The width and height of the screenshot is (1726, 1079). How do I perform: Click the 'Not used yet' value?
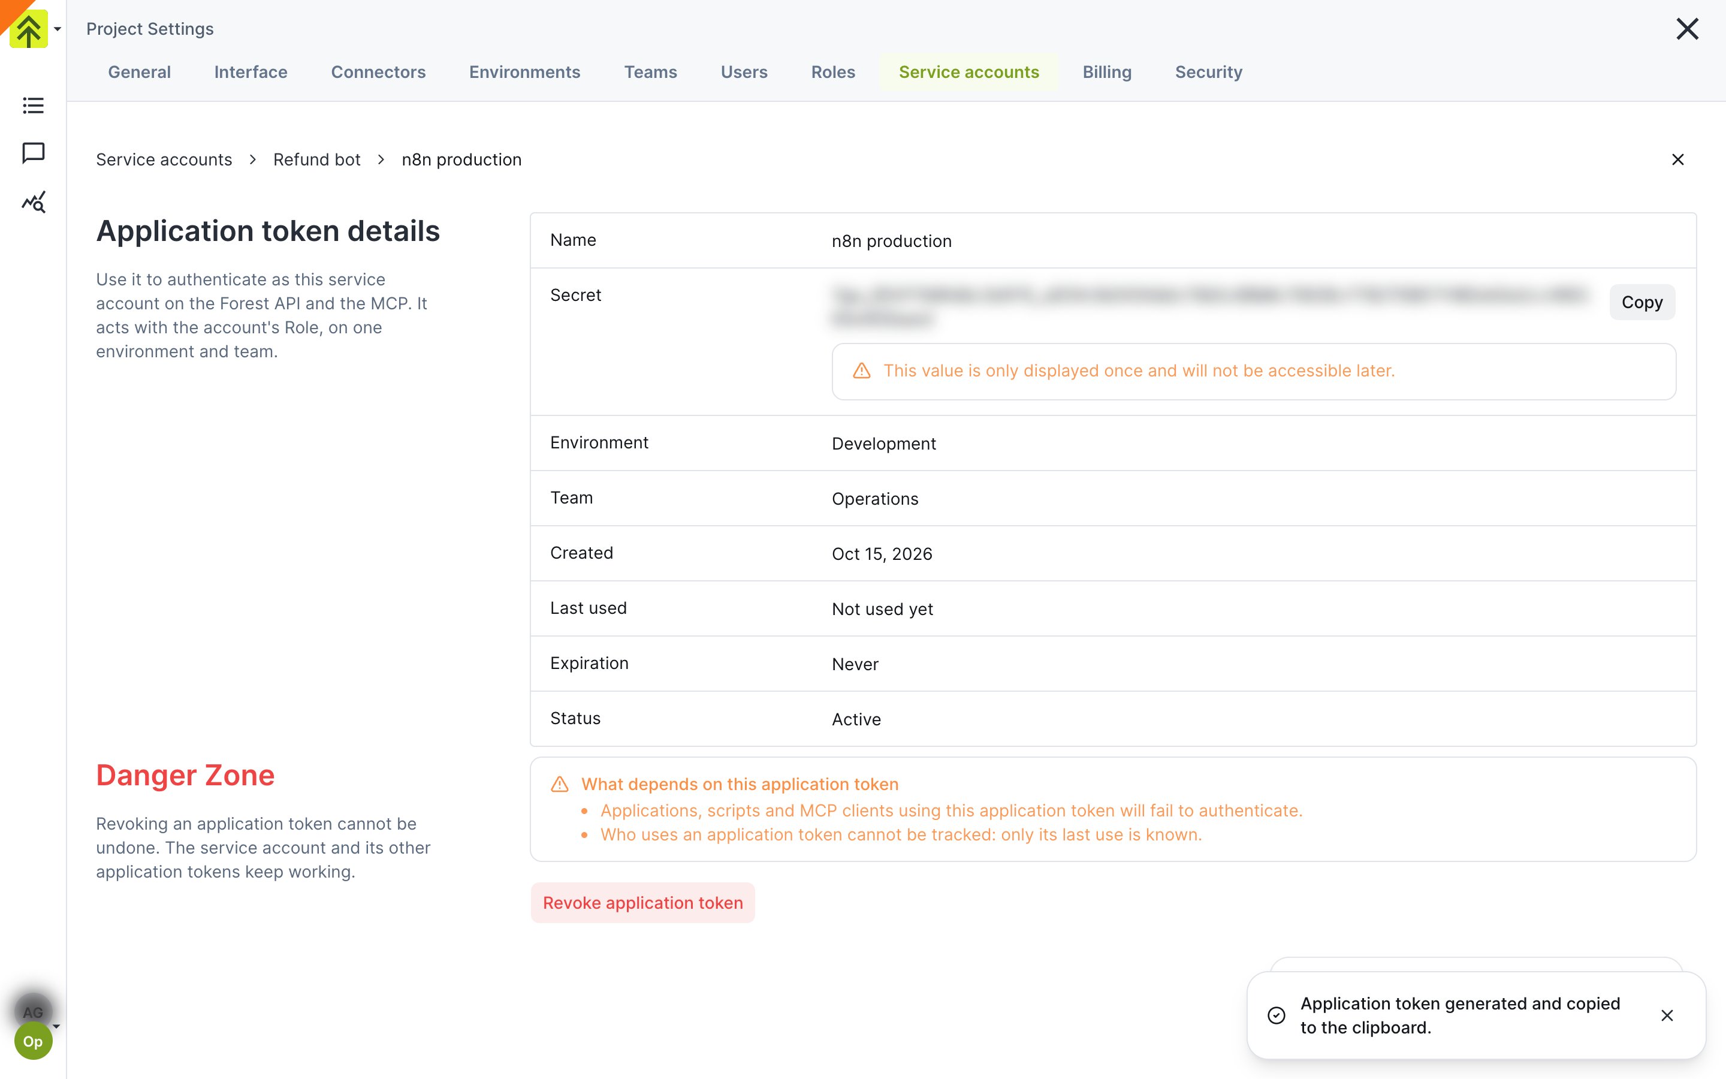[x=882, y=608]
